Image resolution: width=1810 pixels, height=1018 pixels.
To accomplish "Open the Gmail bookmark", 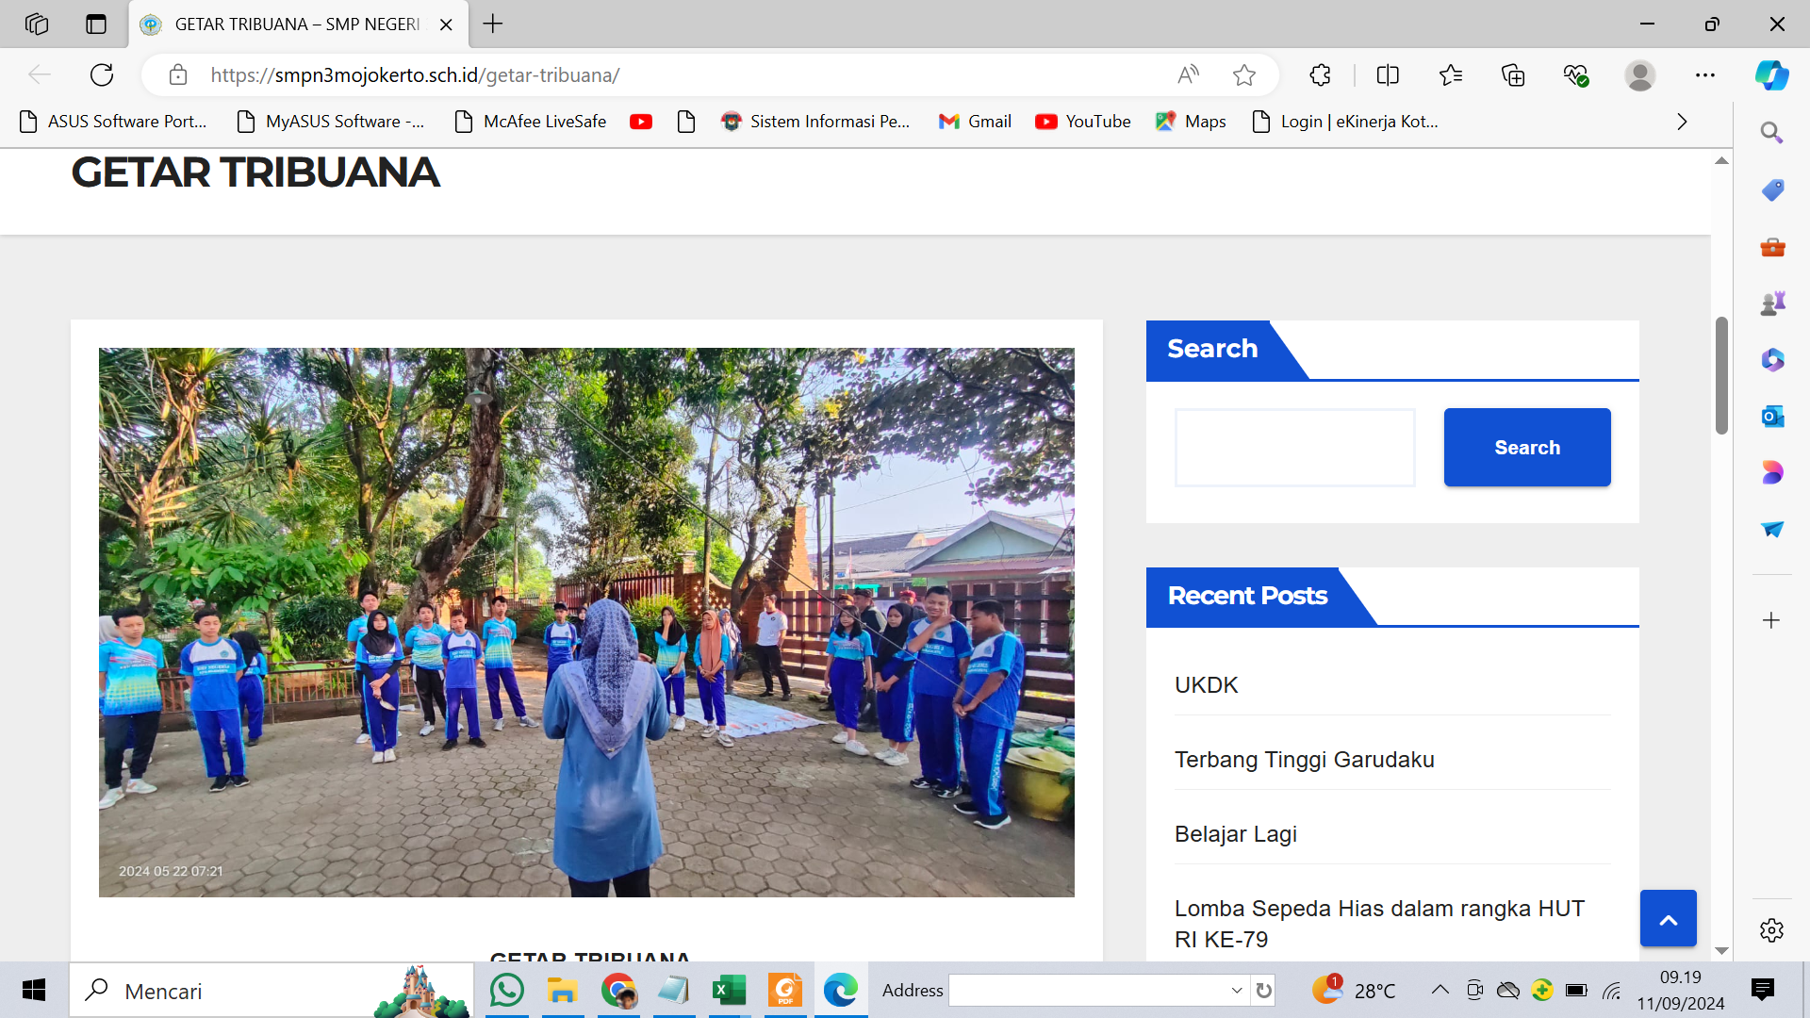I will (x=976, y=122).
